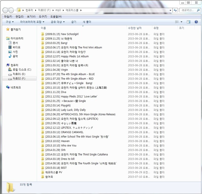Click the 자료02 (F:) drive icon
202x194 pixels.
coord(10,79)
